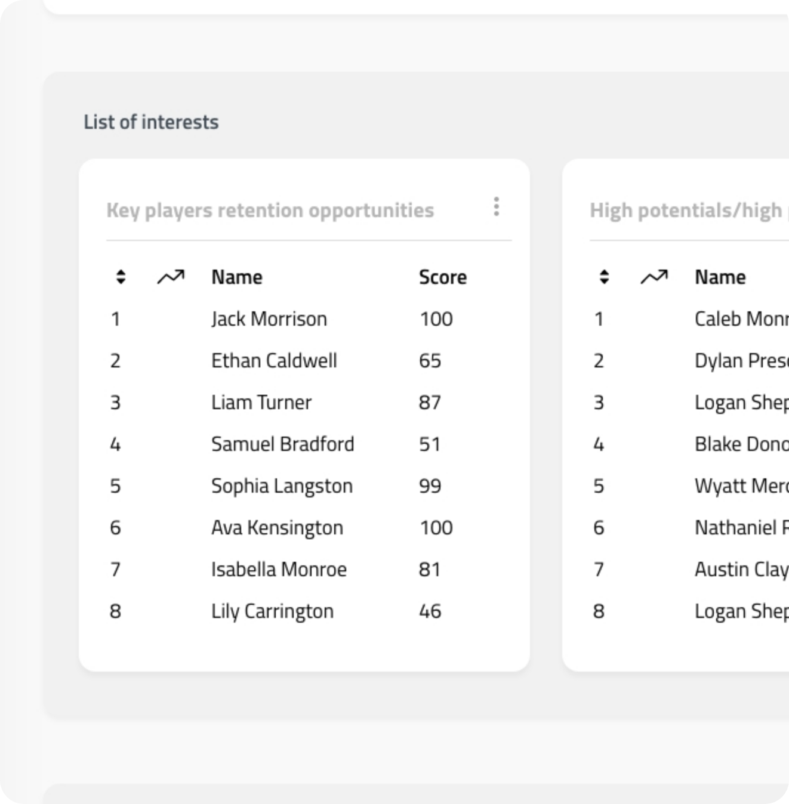
Task: Click trend arrow icon in Key players table
Action: tap(171, 277)
